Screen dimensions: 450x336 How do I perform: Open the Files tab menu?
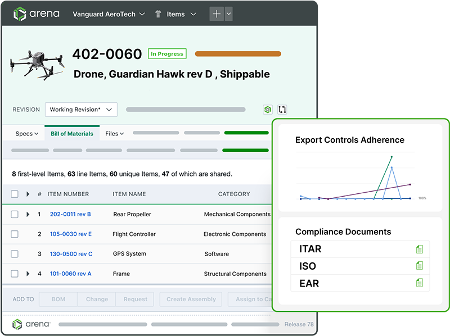(x=115, y=134)
